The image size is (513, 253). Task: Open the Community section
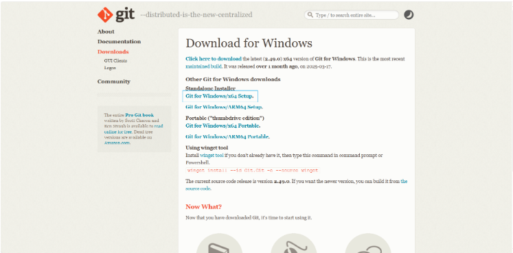point(114,82)
